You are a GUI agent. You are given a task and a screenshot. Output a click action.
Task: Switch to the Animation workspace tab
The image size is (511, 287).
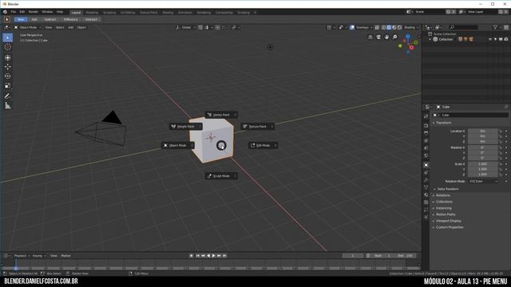pos(185,13)
